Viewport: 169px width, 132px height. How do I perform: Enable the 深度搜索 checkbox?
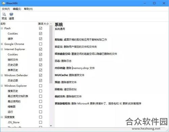pyautogui.click(x=41, y=117)
